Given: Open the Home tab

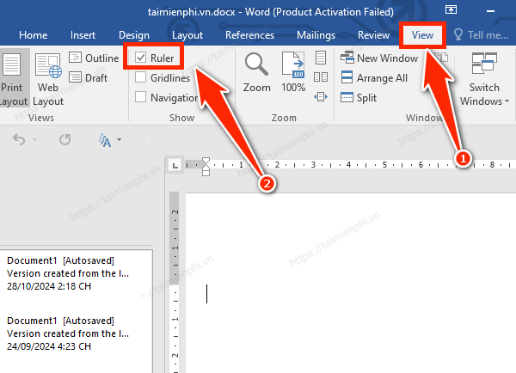Looking at the screenshot, I should (x=33, y=35).
